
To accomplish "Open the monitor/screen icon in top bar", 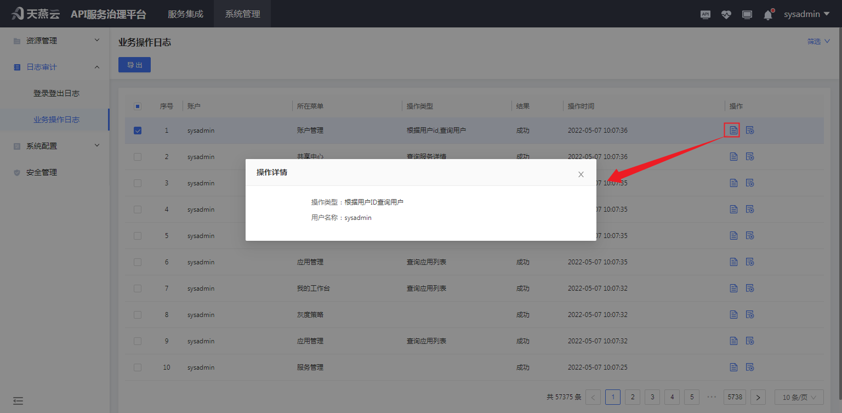I will click(x=747, y=14).
